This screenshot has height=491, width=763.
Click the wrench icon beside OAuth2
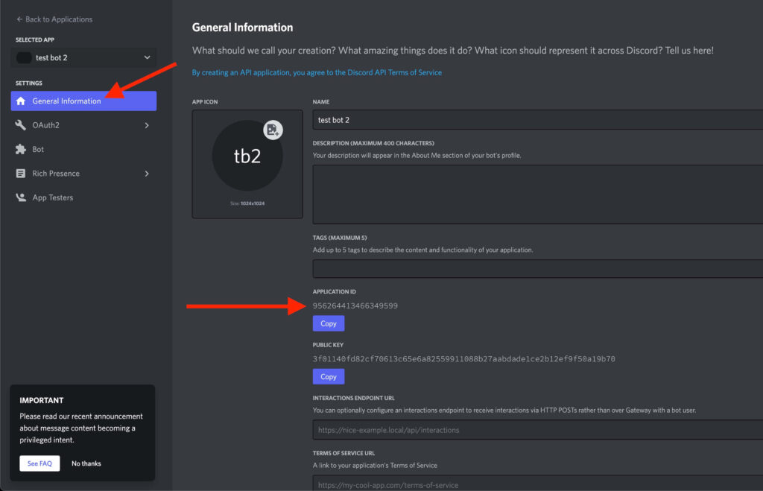tap(20, 125)
